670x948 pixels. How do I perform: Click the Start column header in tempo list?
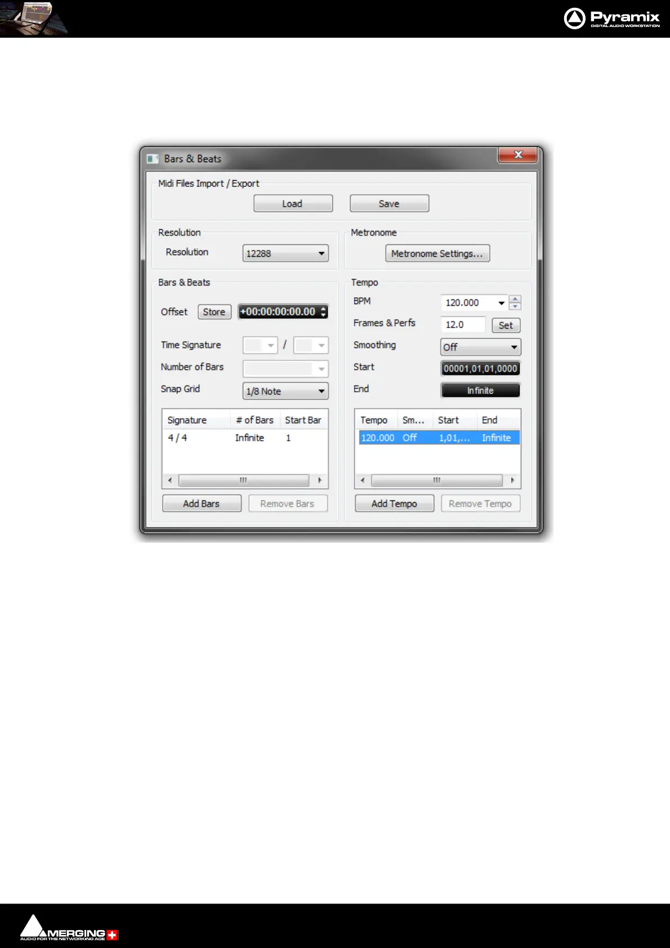tap(455, 420)
